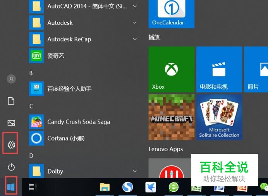Click the Lenovo Apps group title
Screen dimensions: 268x196
point(166,149)
